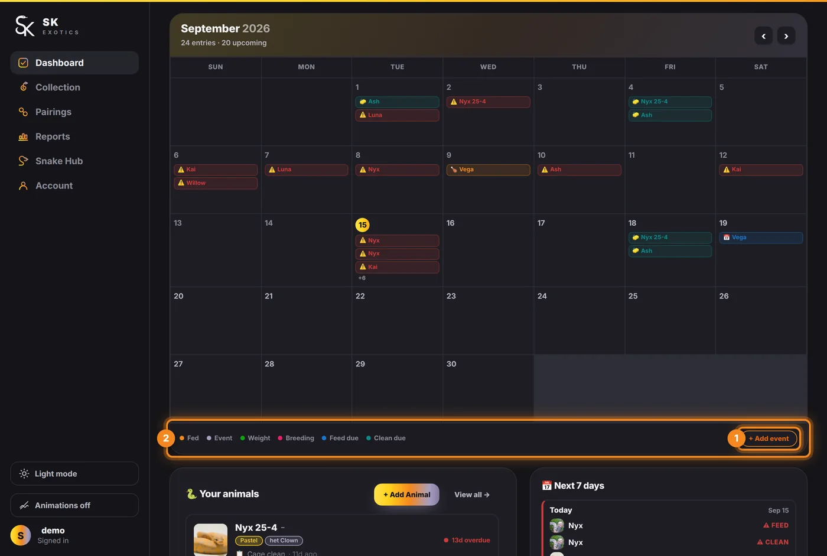827x556 pixels.
Task: Click the Nyx CLEAN task under Today
Action: point(669,542)
